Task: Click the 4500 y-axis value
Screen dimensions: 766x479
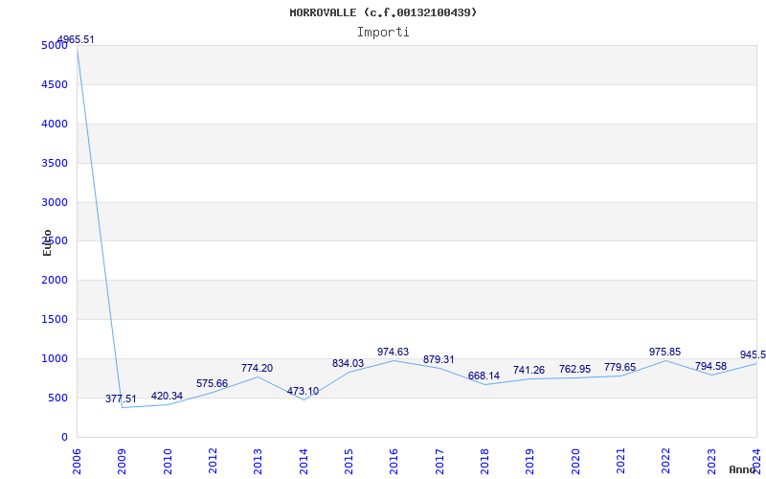Action: point(55,85)
